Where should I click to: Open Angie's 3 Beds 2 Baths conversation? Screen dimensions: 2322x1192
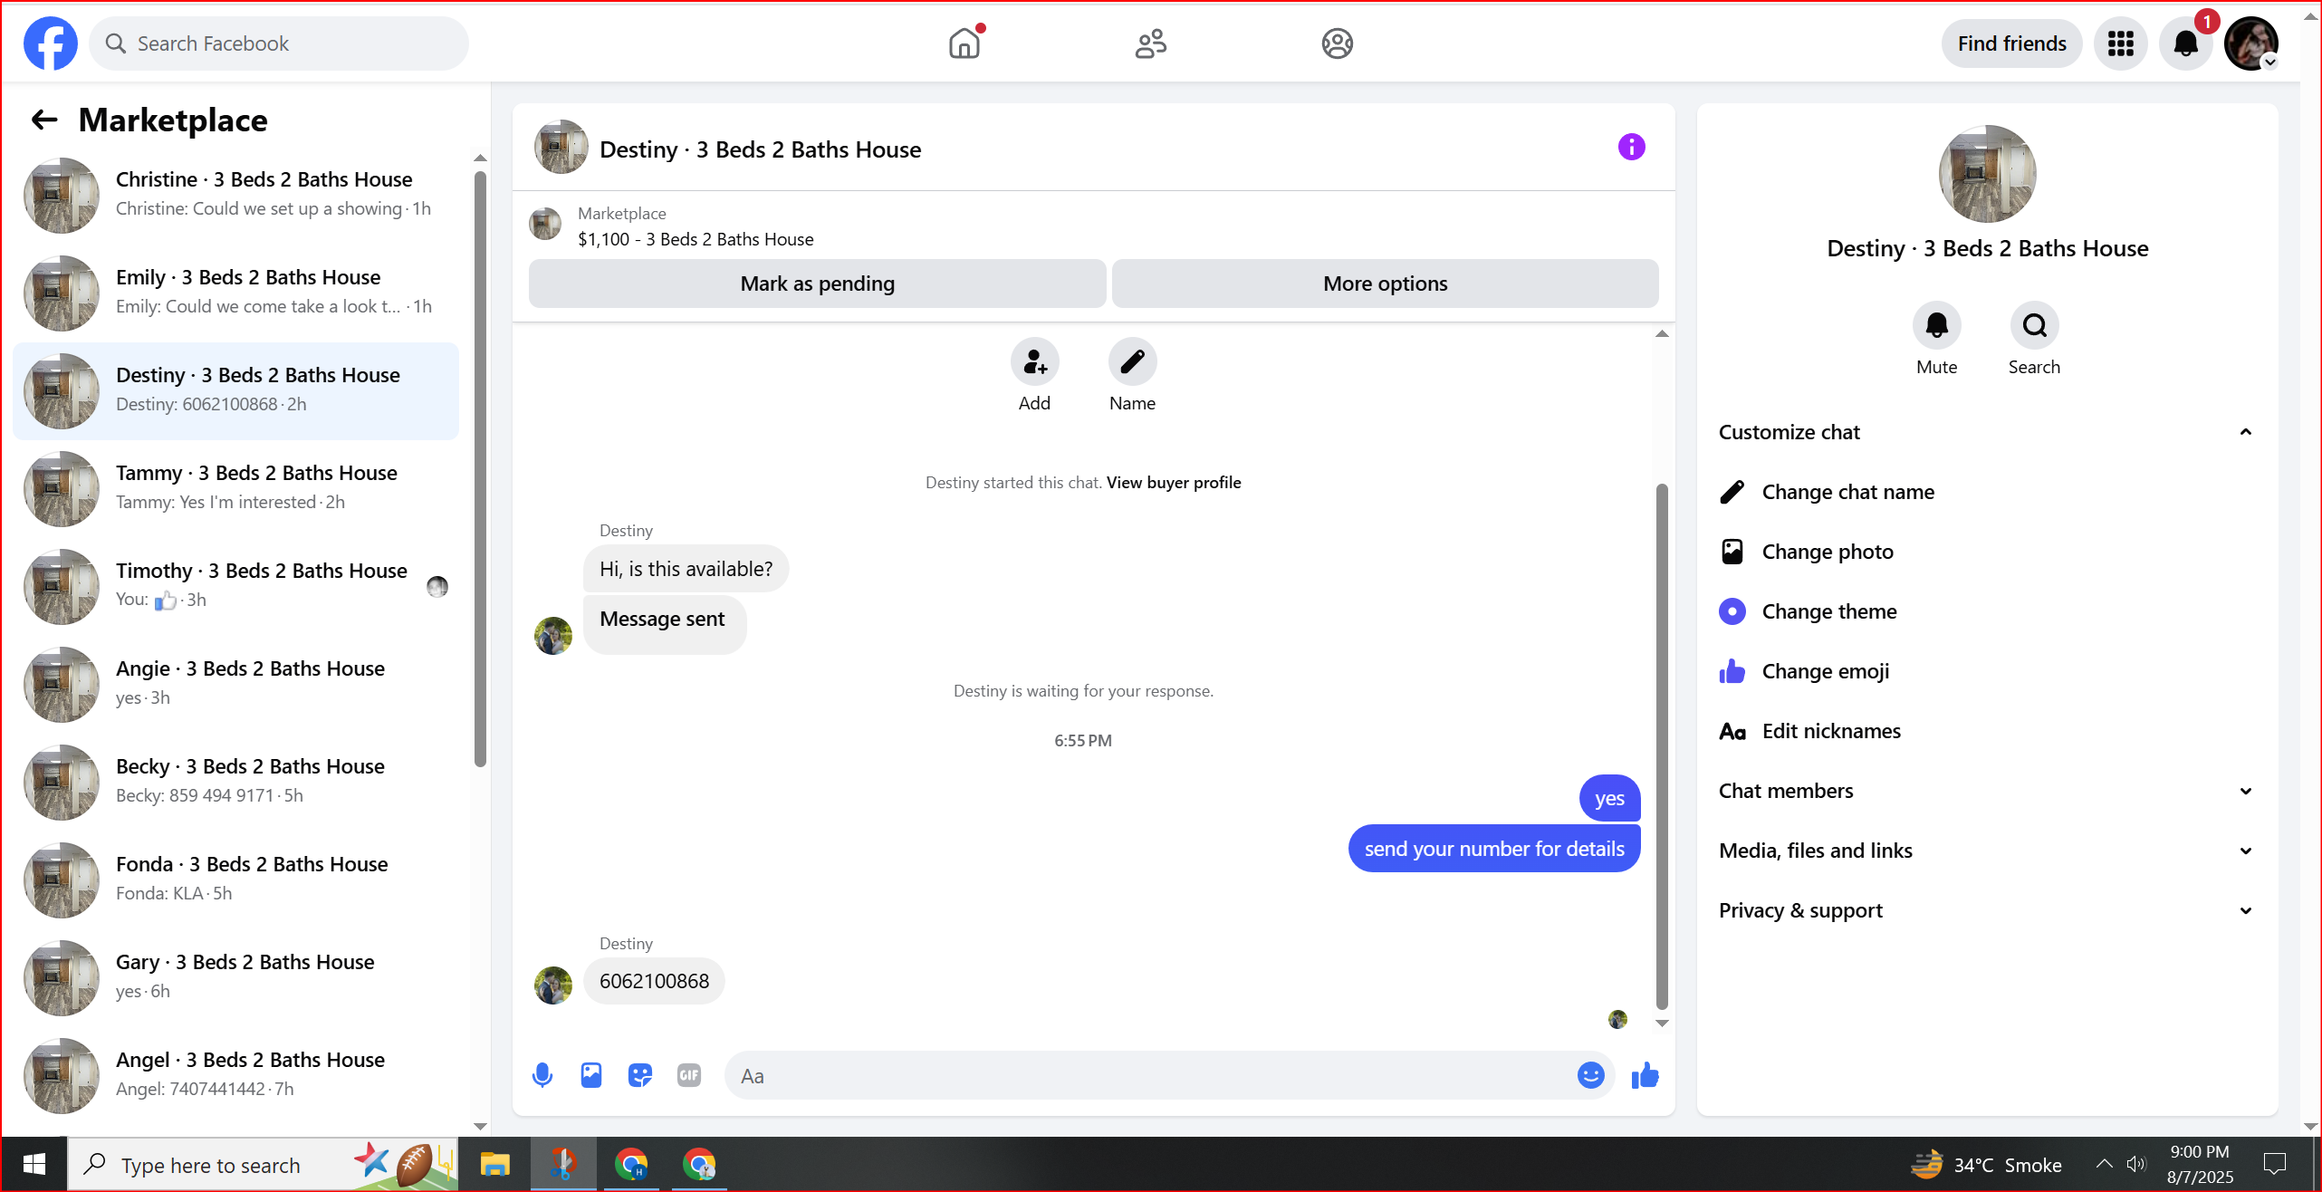click(x=236, y=684)
